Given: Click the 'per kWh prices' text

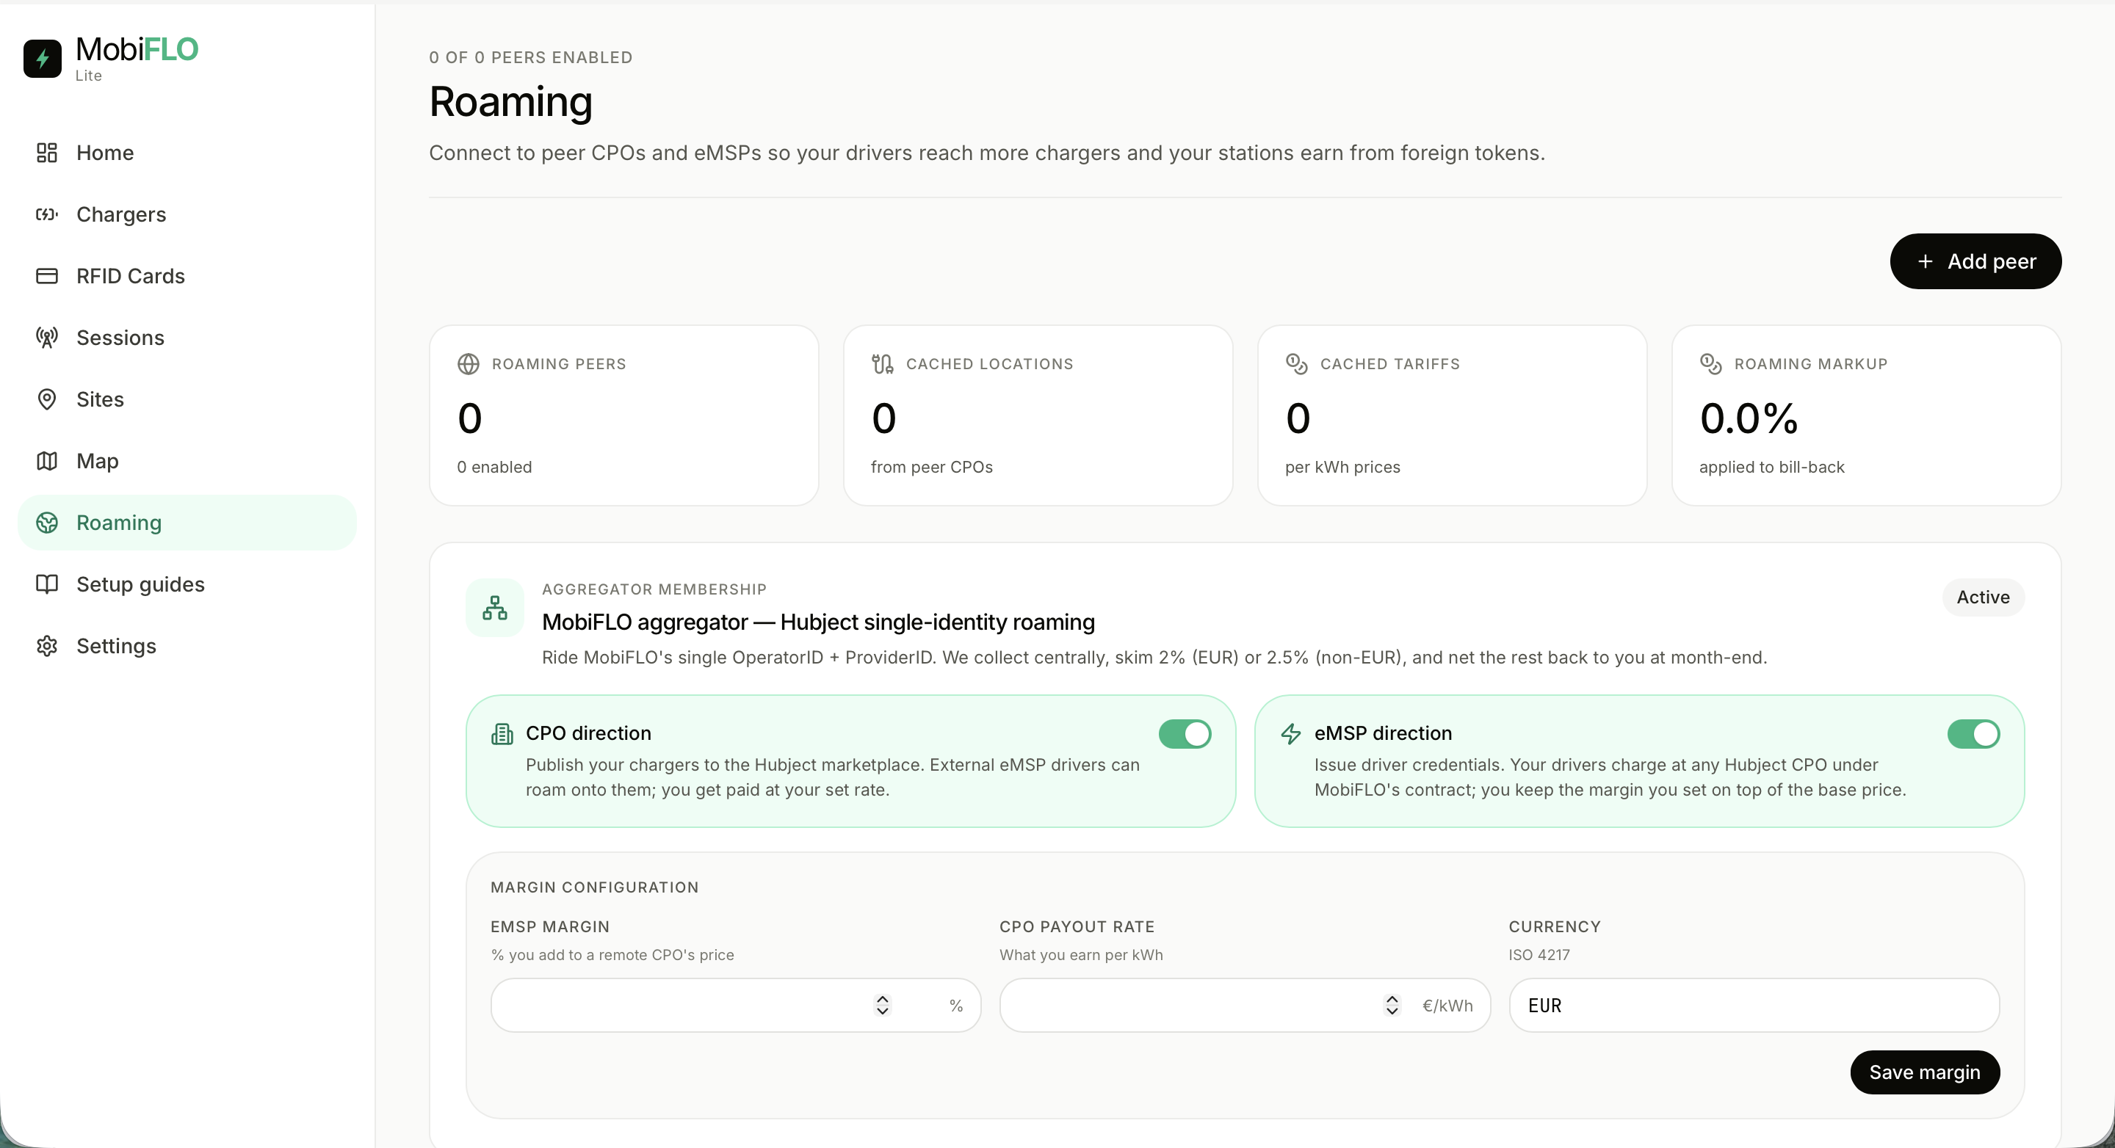Looking at the screenshot, I should point(1342,467).
